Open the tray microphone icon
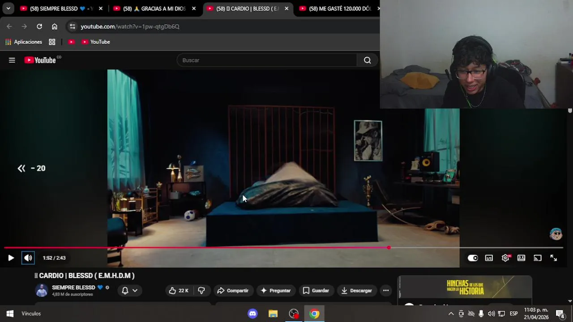Screen dimensions: 573x322 pos(481,314)
